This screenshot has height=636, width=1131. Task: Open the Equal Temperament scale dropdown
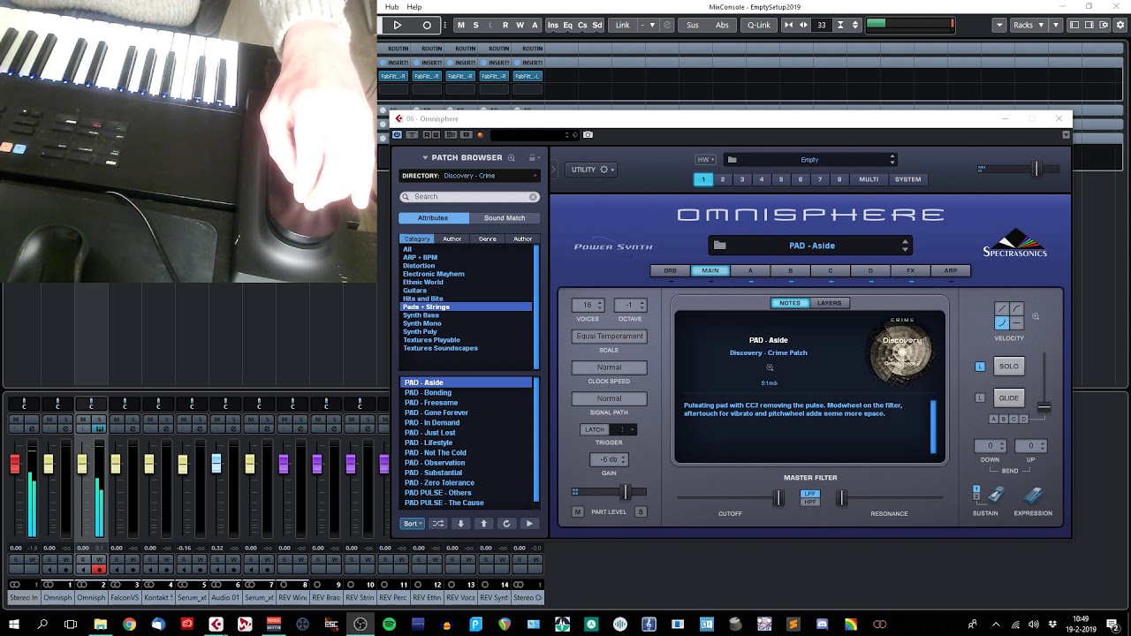[x=610, y=337]
